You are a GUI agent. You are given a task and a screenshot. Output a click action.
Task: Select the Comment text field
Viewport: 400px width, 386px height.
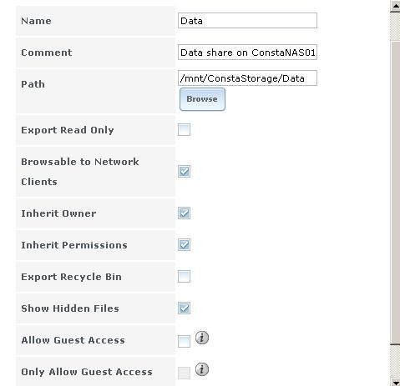pyautogui.click(x=247, y=53)
